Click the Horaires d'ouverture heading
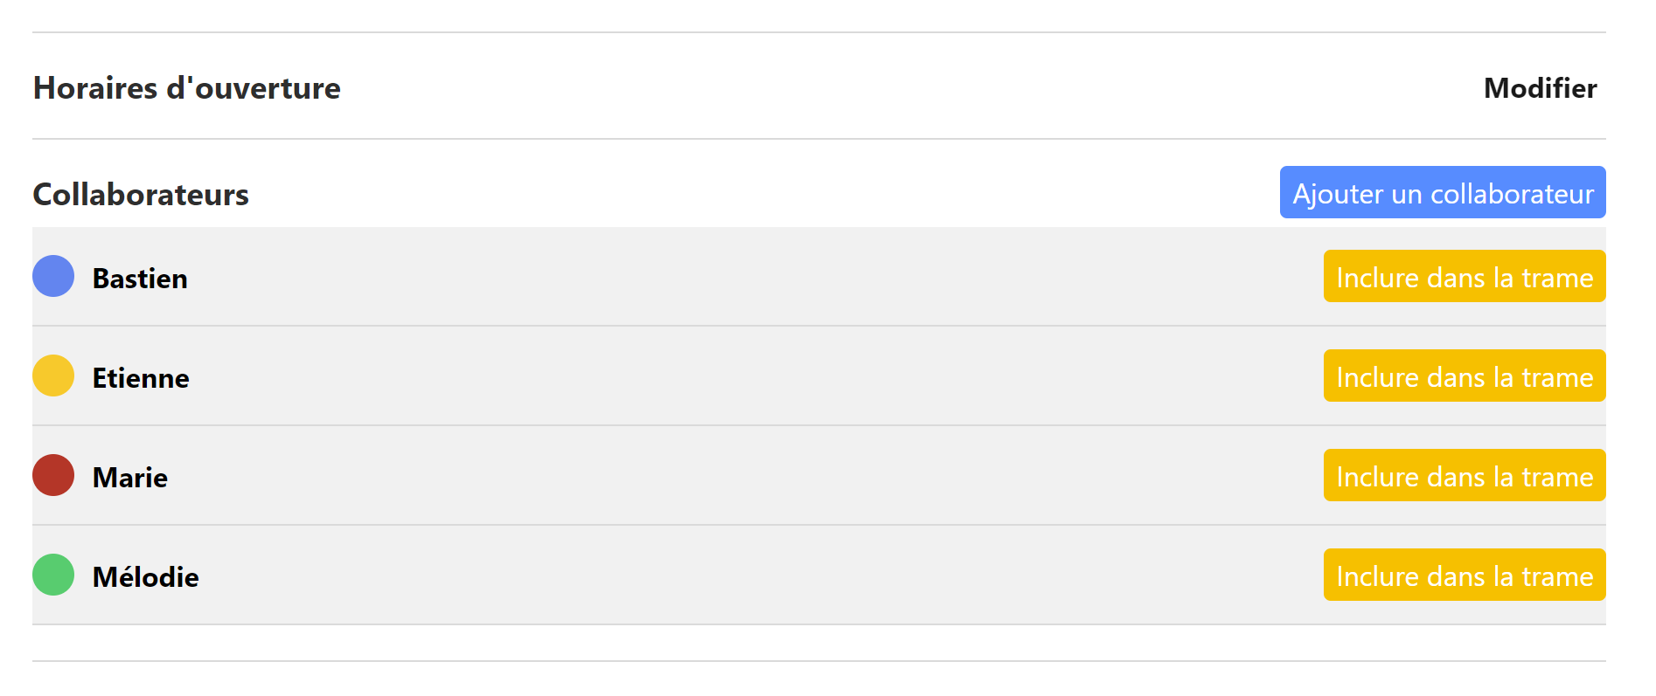 click(187, 88)
